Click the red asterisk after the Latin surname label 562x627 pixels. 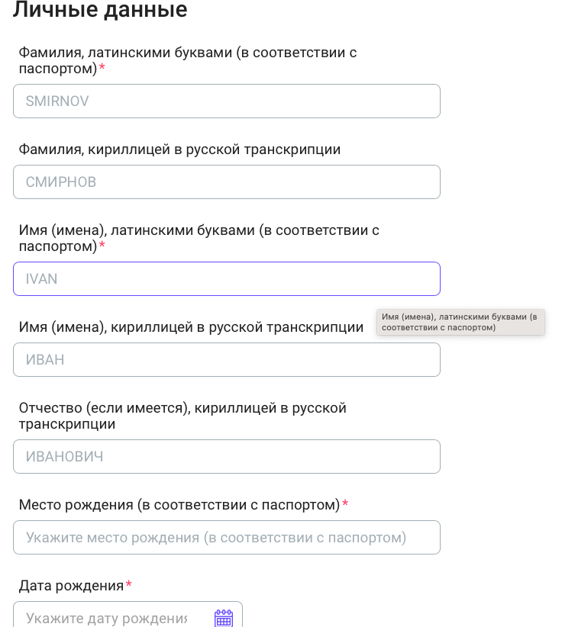[x=102, y=68]
